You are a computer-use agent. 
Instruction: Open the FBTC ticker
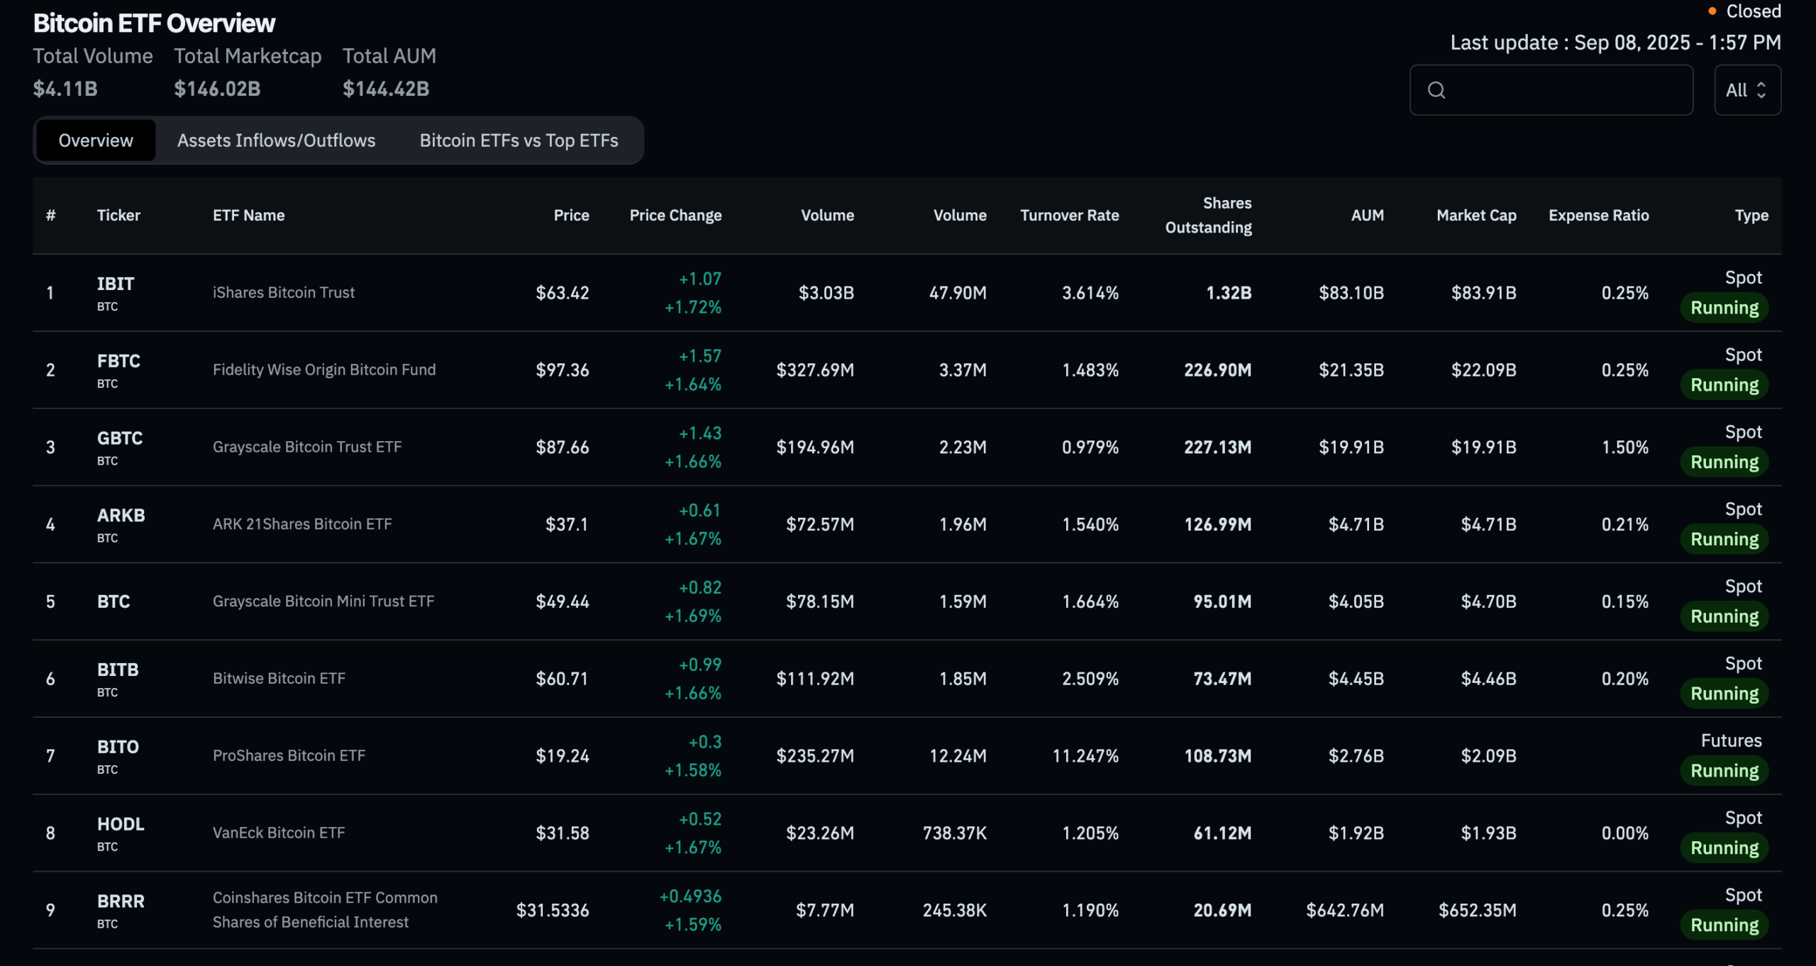pyautogui.click(x=118, y=361)
